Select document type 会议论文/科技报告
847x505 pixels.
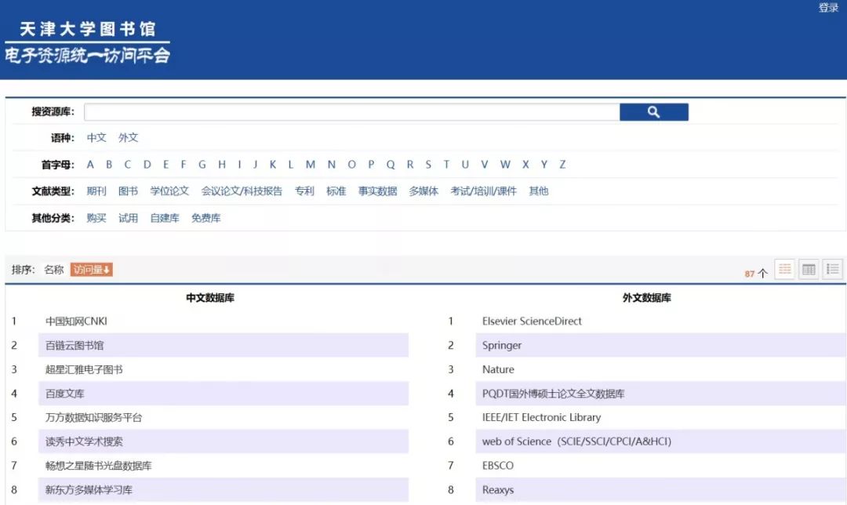(x=242, y=191)
